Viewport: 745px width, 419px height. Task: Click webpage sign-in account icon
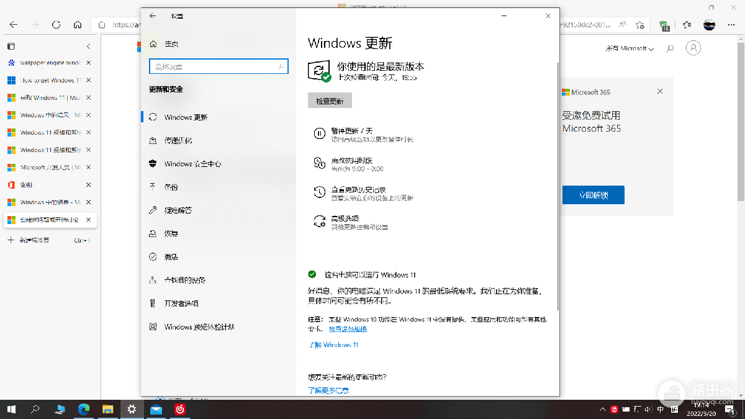(693, 48)
